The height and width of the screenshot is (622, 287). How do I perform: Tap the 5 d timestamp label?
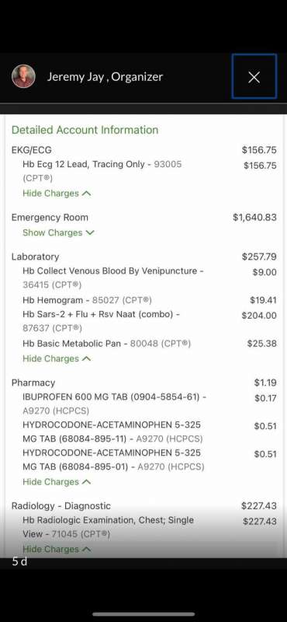tap(19, 561)
